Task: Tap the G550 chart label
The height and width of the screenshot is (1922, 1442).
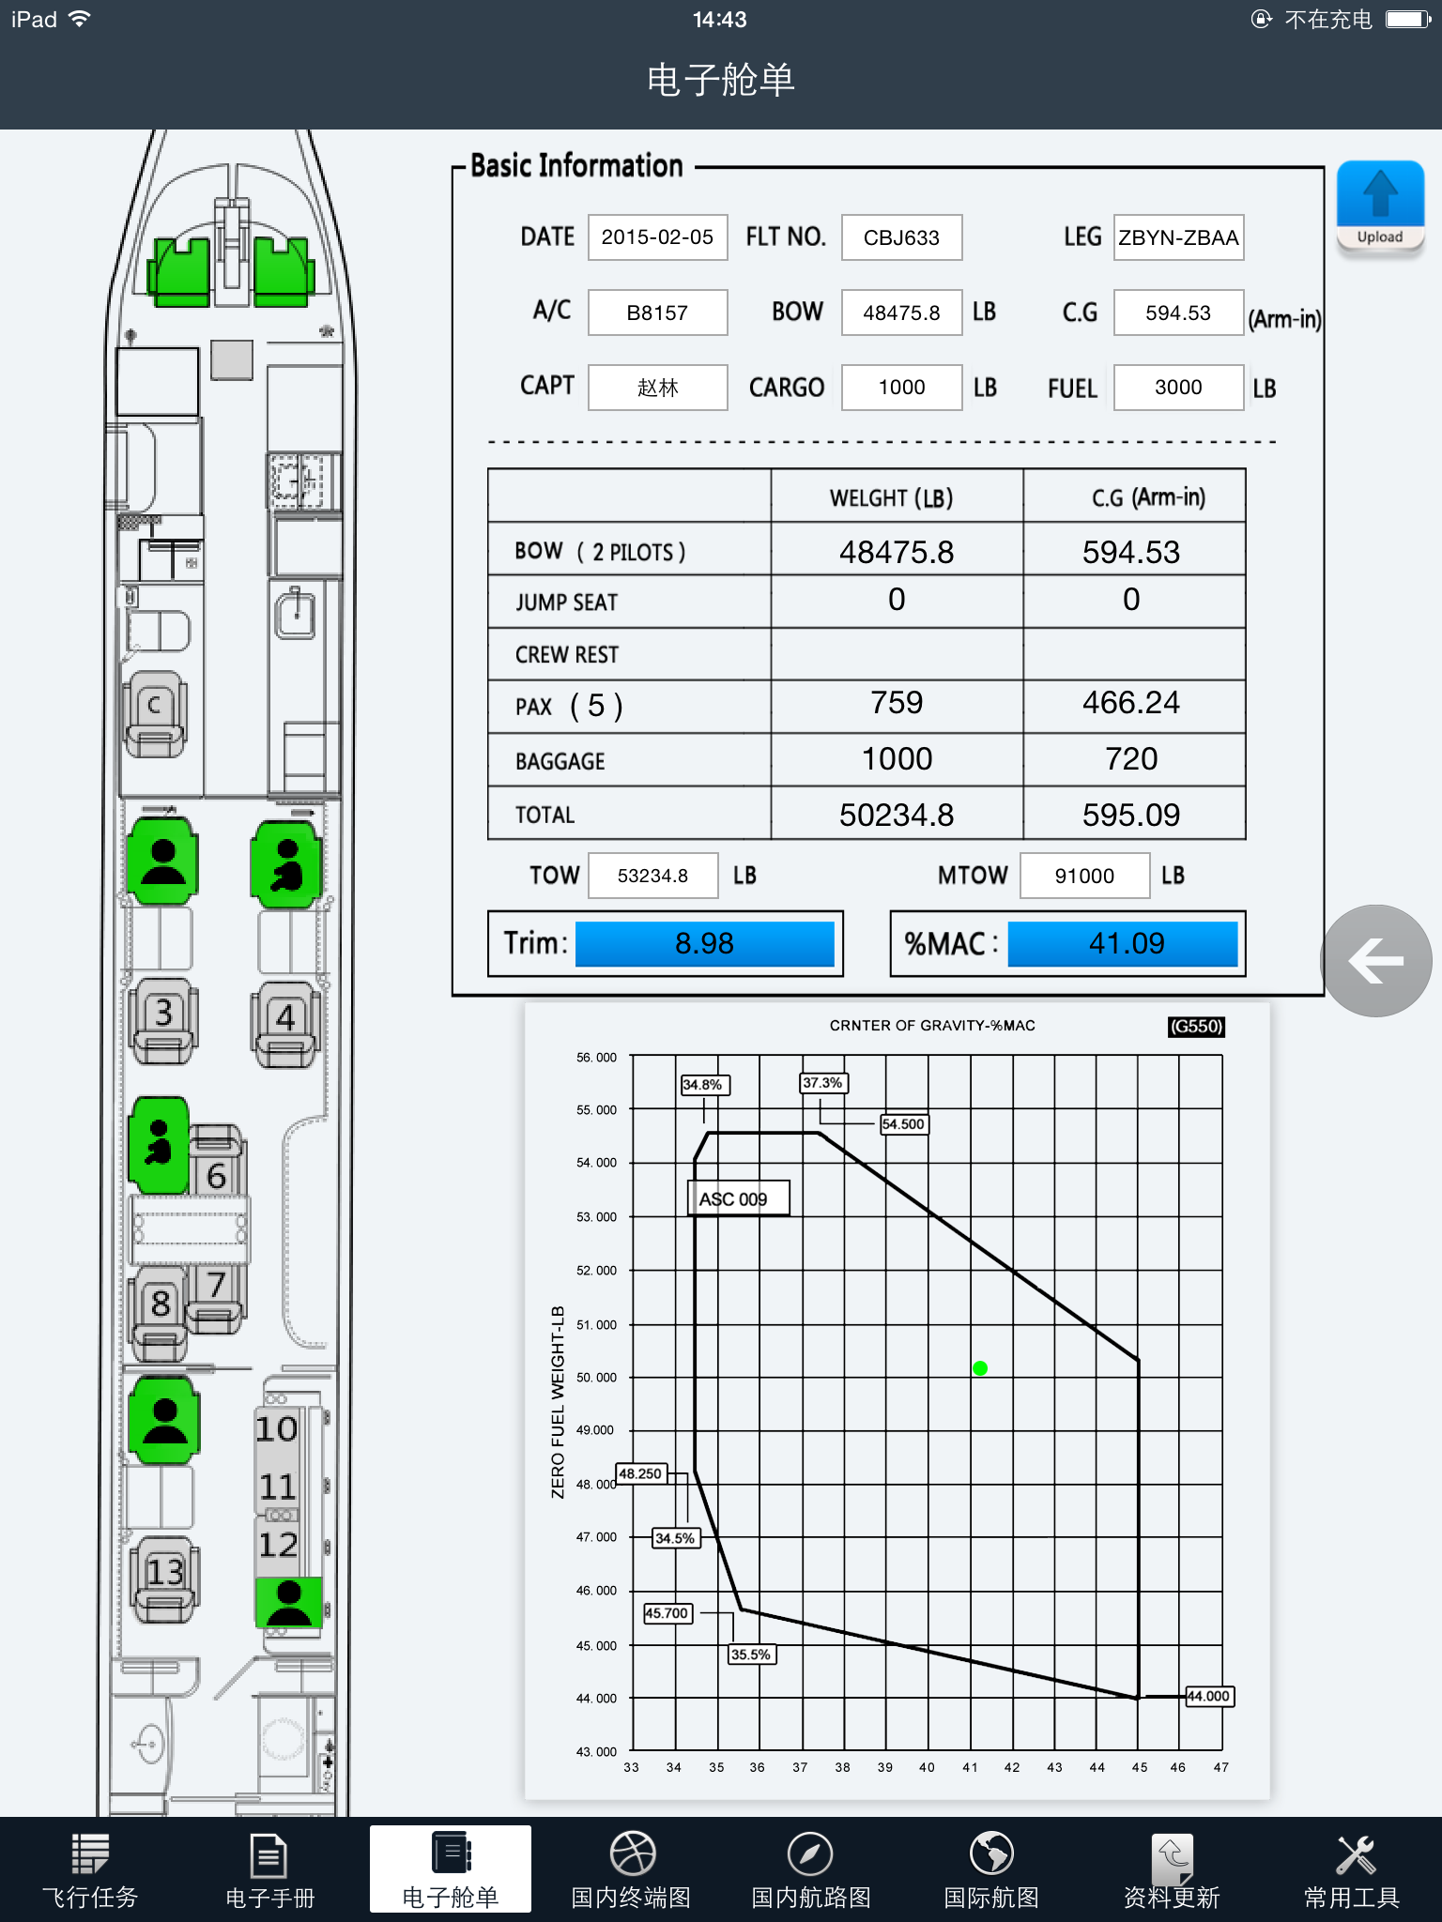Action: coord(1196,1027)
